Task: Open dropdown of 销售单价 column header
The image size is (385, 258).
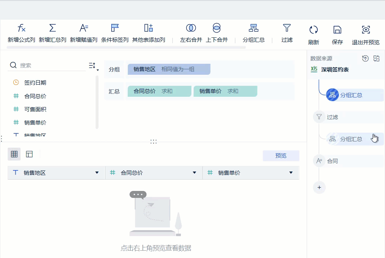Action: tap(291, 173)
